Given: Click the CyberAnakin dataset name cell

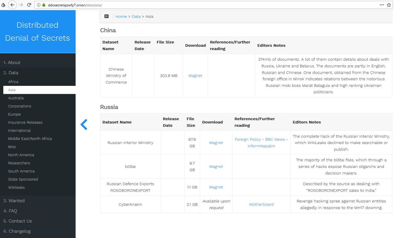Looking at the screenshot, I should tap(130, 204).
